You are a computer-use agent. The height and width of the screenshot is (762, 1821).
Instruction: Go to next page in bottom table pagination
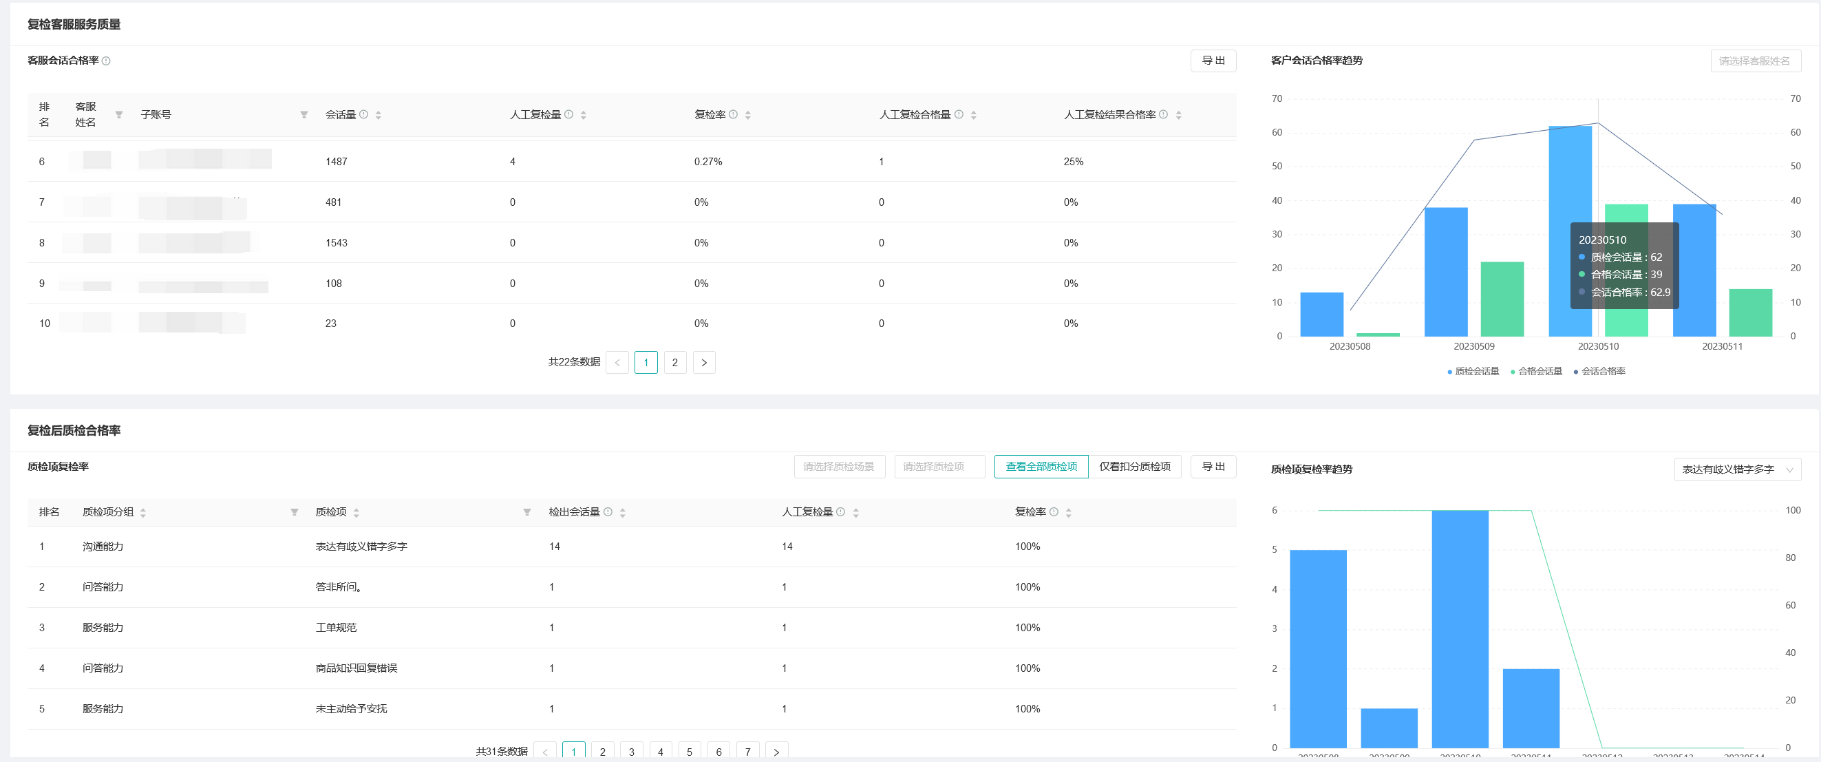click(x=777, y=752)
